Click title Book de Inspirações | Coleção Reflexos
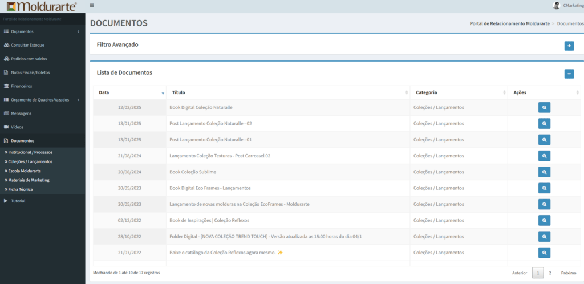 pyautogui.click(x=209, y=220)
